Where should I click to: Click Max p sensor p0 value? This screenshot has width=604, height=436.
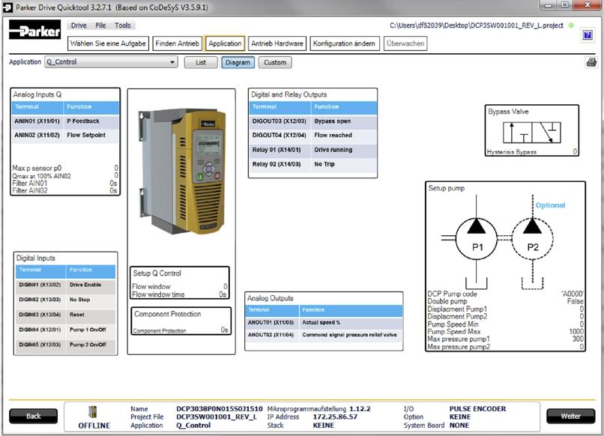[x=116, y=168]
